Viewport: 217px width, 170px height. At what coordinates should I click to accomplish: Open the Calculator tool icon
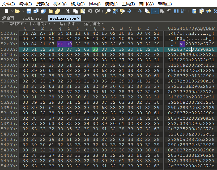(194, 11)
